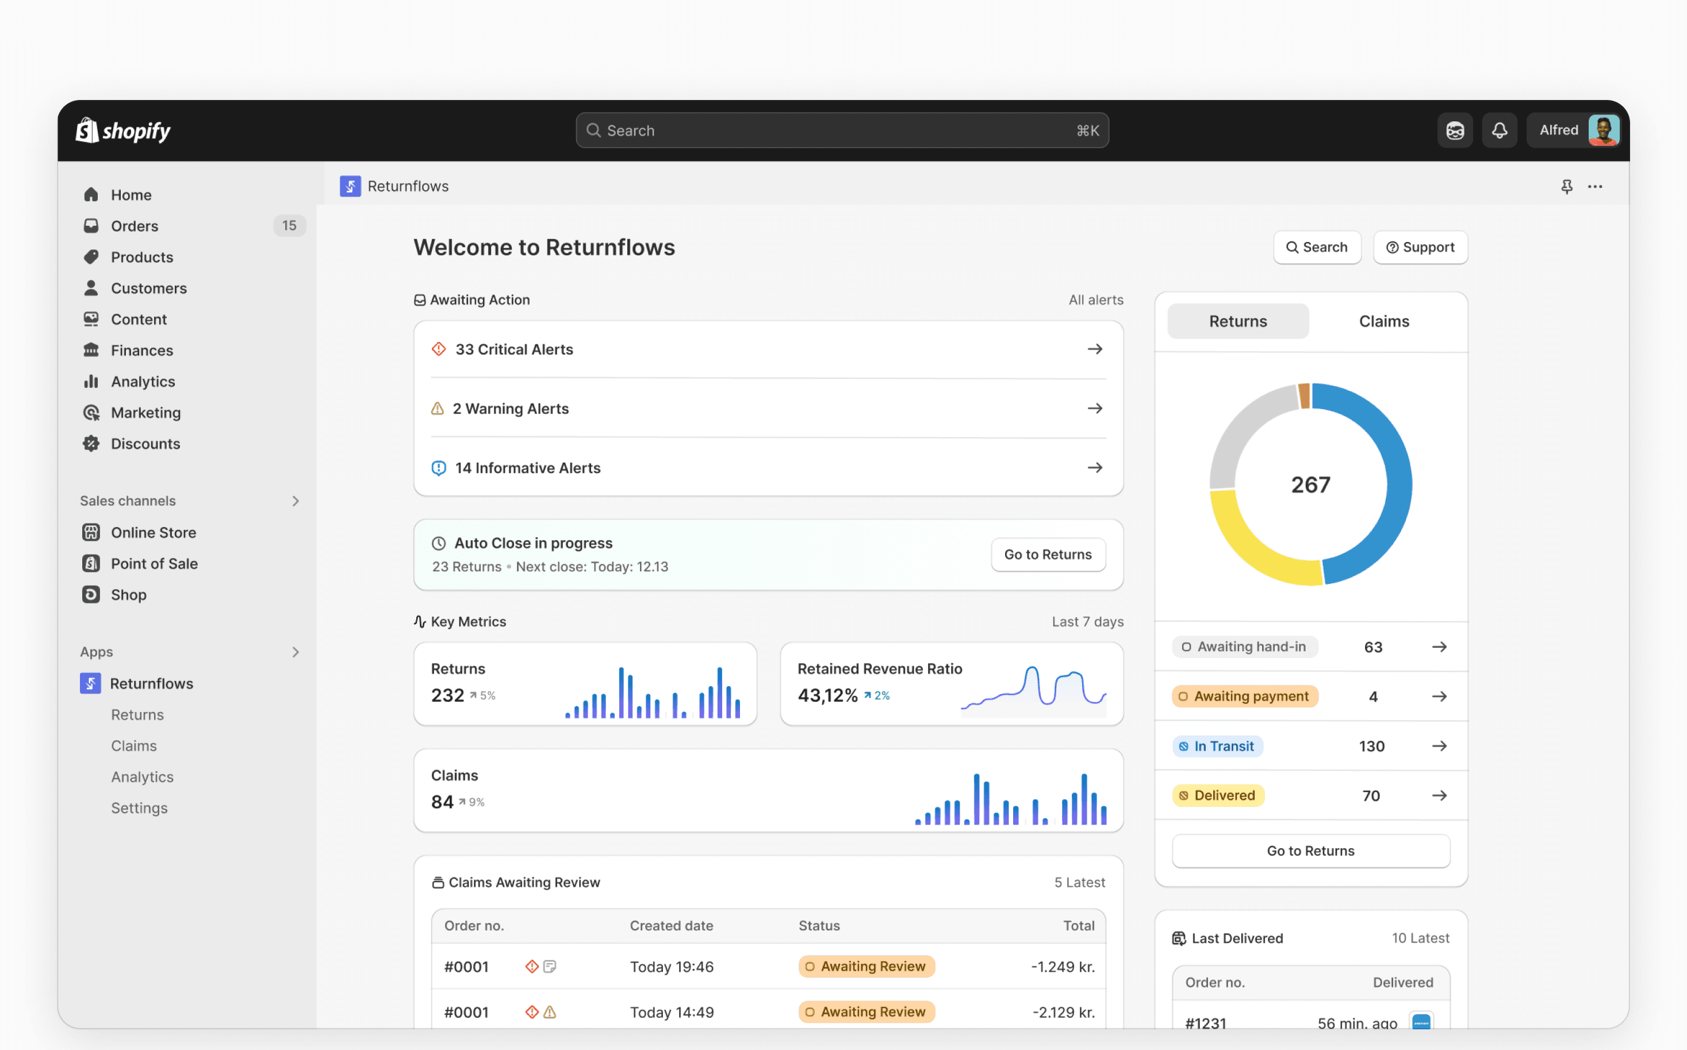Click the Online Store icon
The image size is (1687, 1050).
(x=91, y=533)
